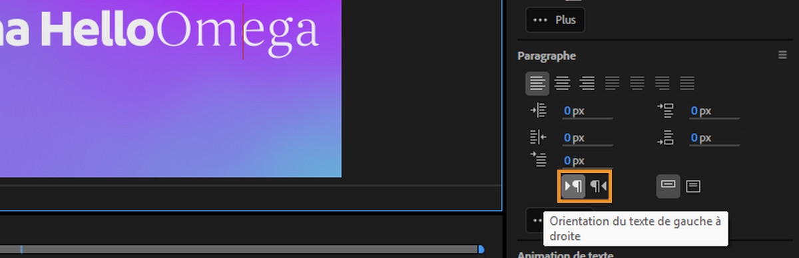Image resolution: width=799 pixels, height=258 pixels.
Task: Align paragraph text to the right
Action: click(587, 83)
